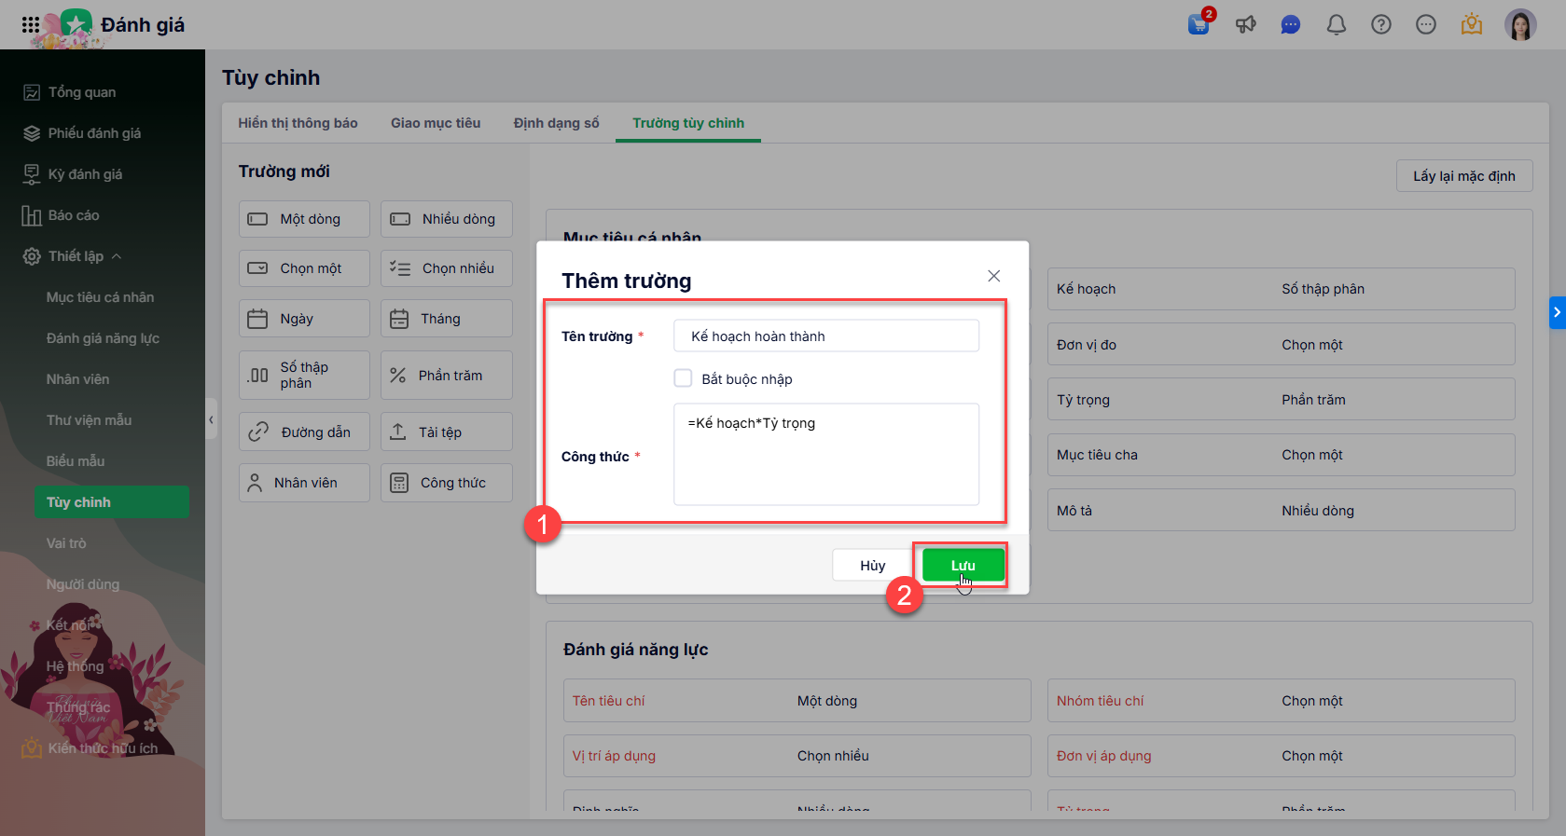This screenshot has height=836, width=1566.
Task: Switch to the Giao mục tiêu tab
Action: tap(436, 123)
